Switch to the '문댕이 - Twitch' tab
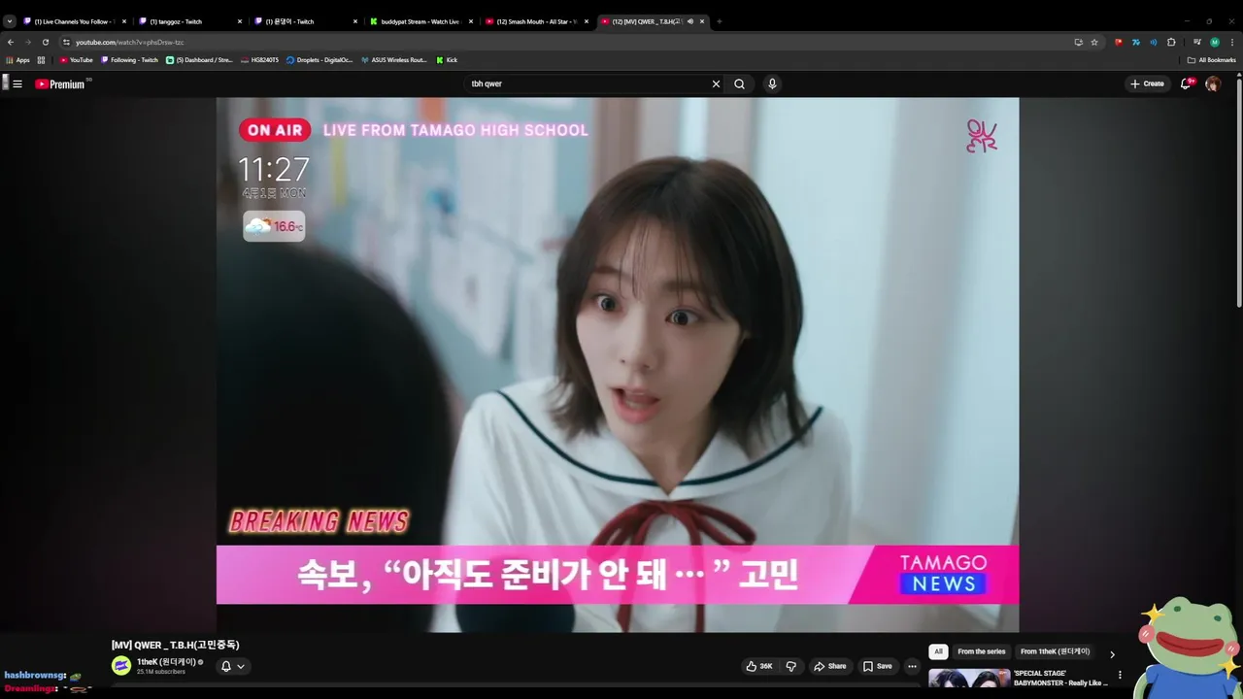This screenshot has height=699, width=1243. tap(306, 21)
